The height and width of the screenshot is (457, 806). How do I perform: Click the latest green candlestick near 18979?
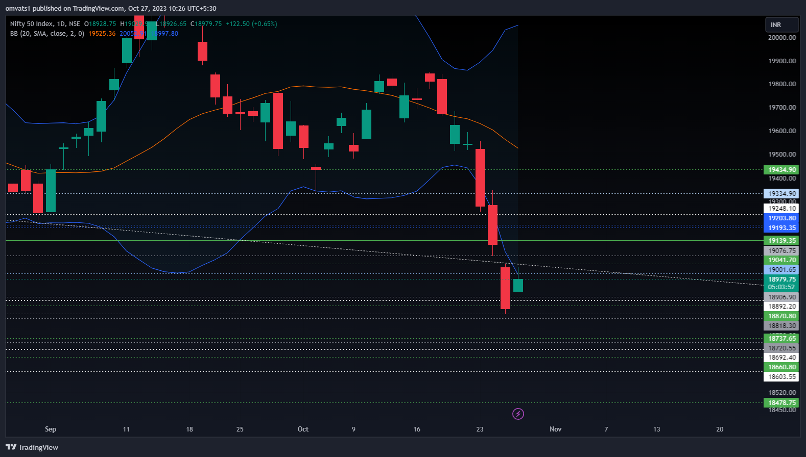(x=518, y=285)
